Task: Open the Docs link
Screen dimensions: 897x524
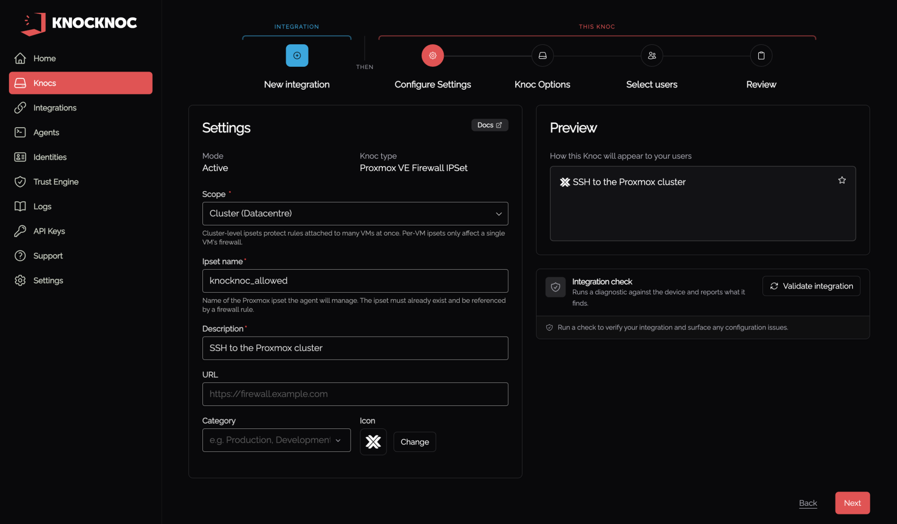Action: coord(490,125)
